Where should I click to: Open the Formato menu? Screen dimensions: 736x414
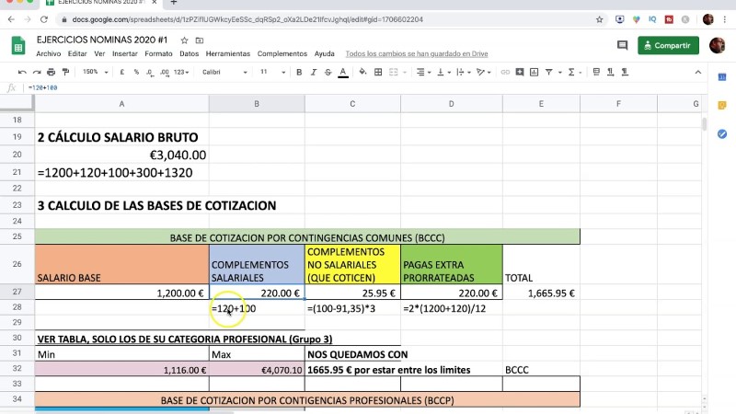[158, 54]
